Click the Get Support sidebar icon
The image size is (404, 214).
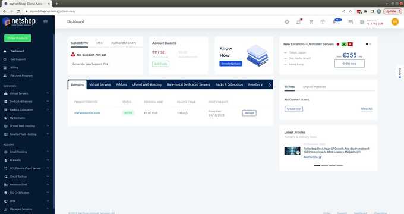[x=5, y=59]
